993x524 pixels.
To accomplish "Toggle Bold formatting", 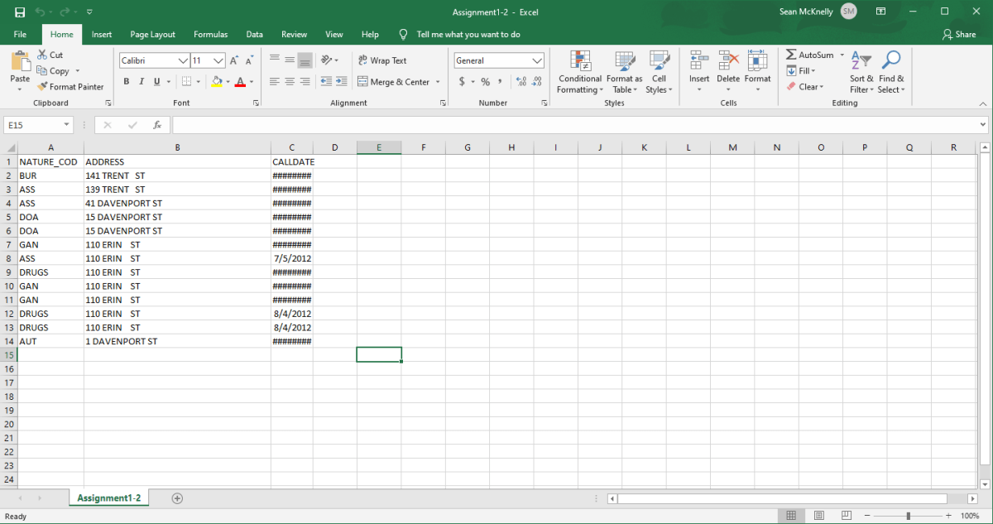I will tap(127, 81).
